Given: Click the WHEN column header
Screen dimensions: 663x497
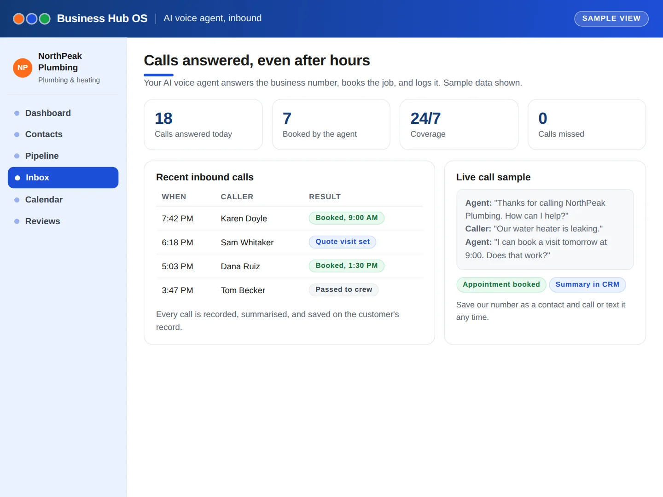Looking at the screenshot, I should tap(174, 197).
